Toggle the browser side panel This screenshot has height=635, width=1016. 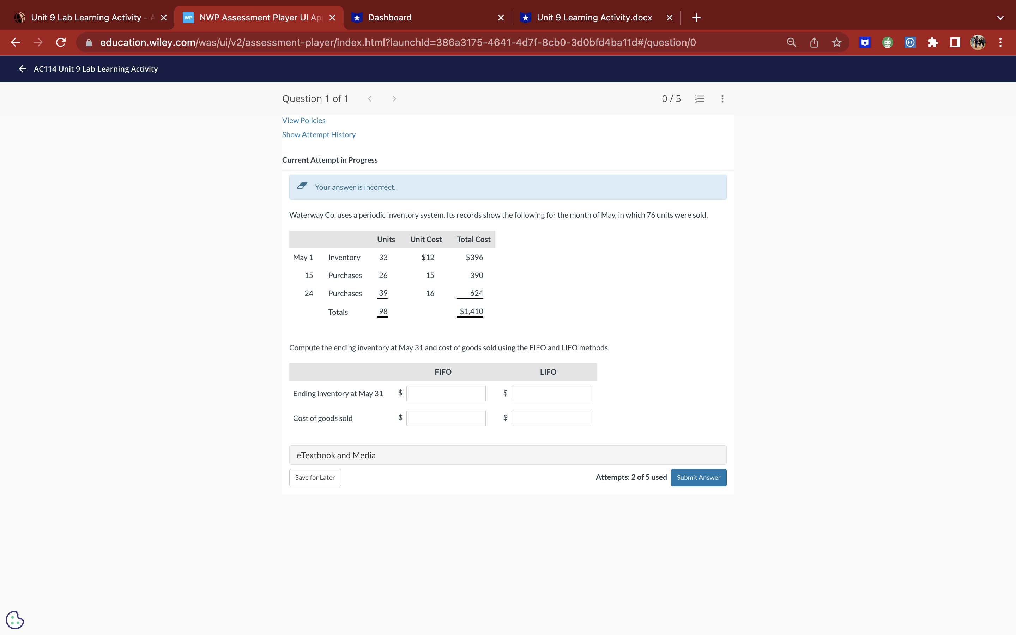955,42
